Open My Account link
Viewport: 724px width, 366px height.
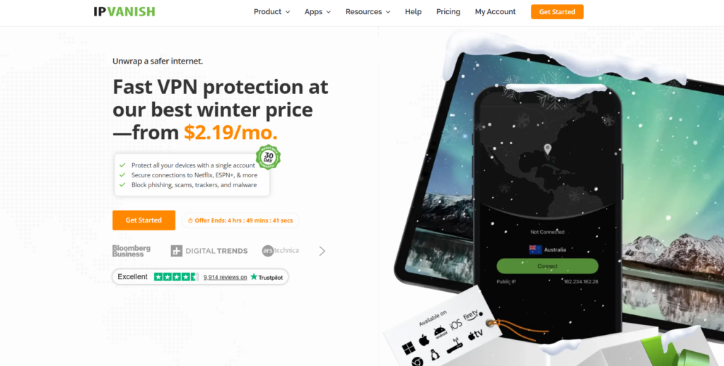tap(496, 12)
